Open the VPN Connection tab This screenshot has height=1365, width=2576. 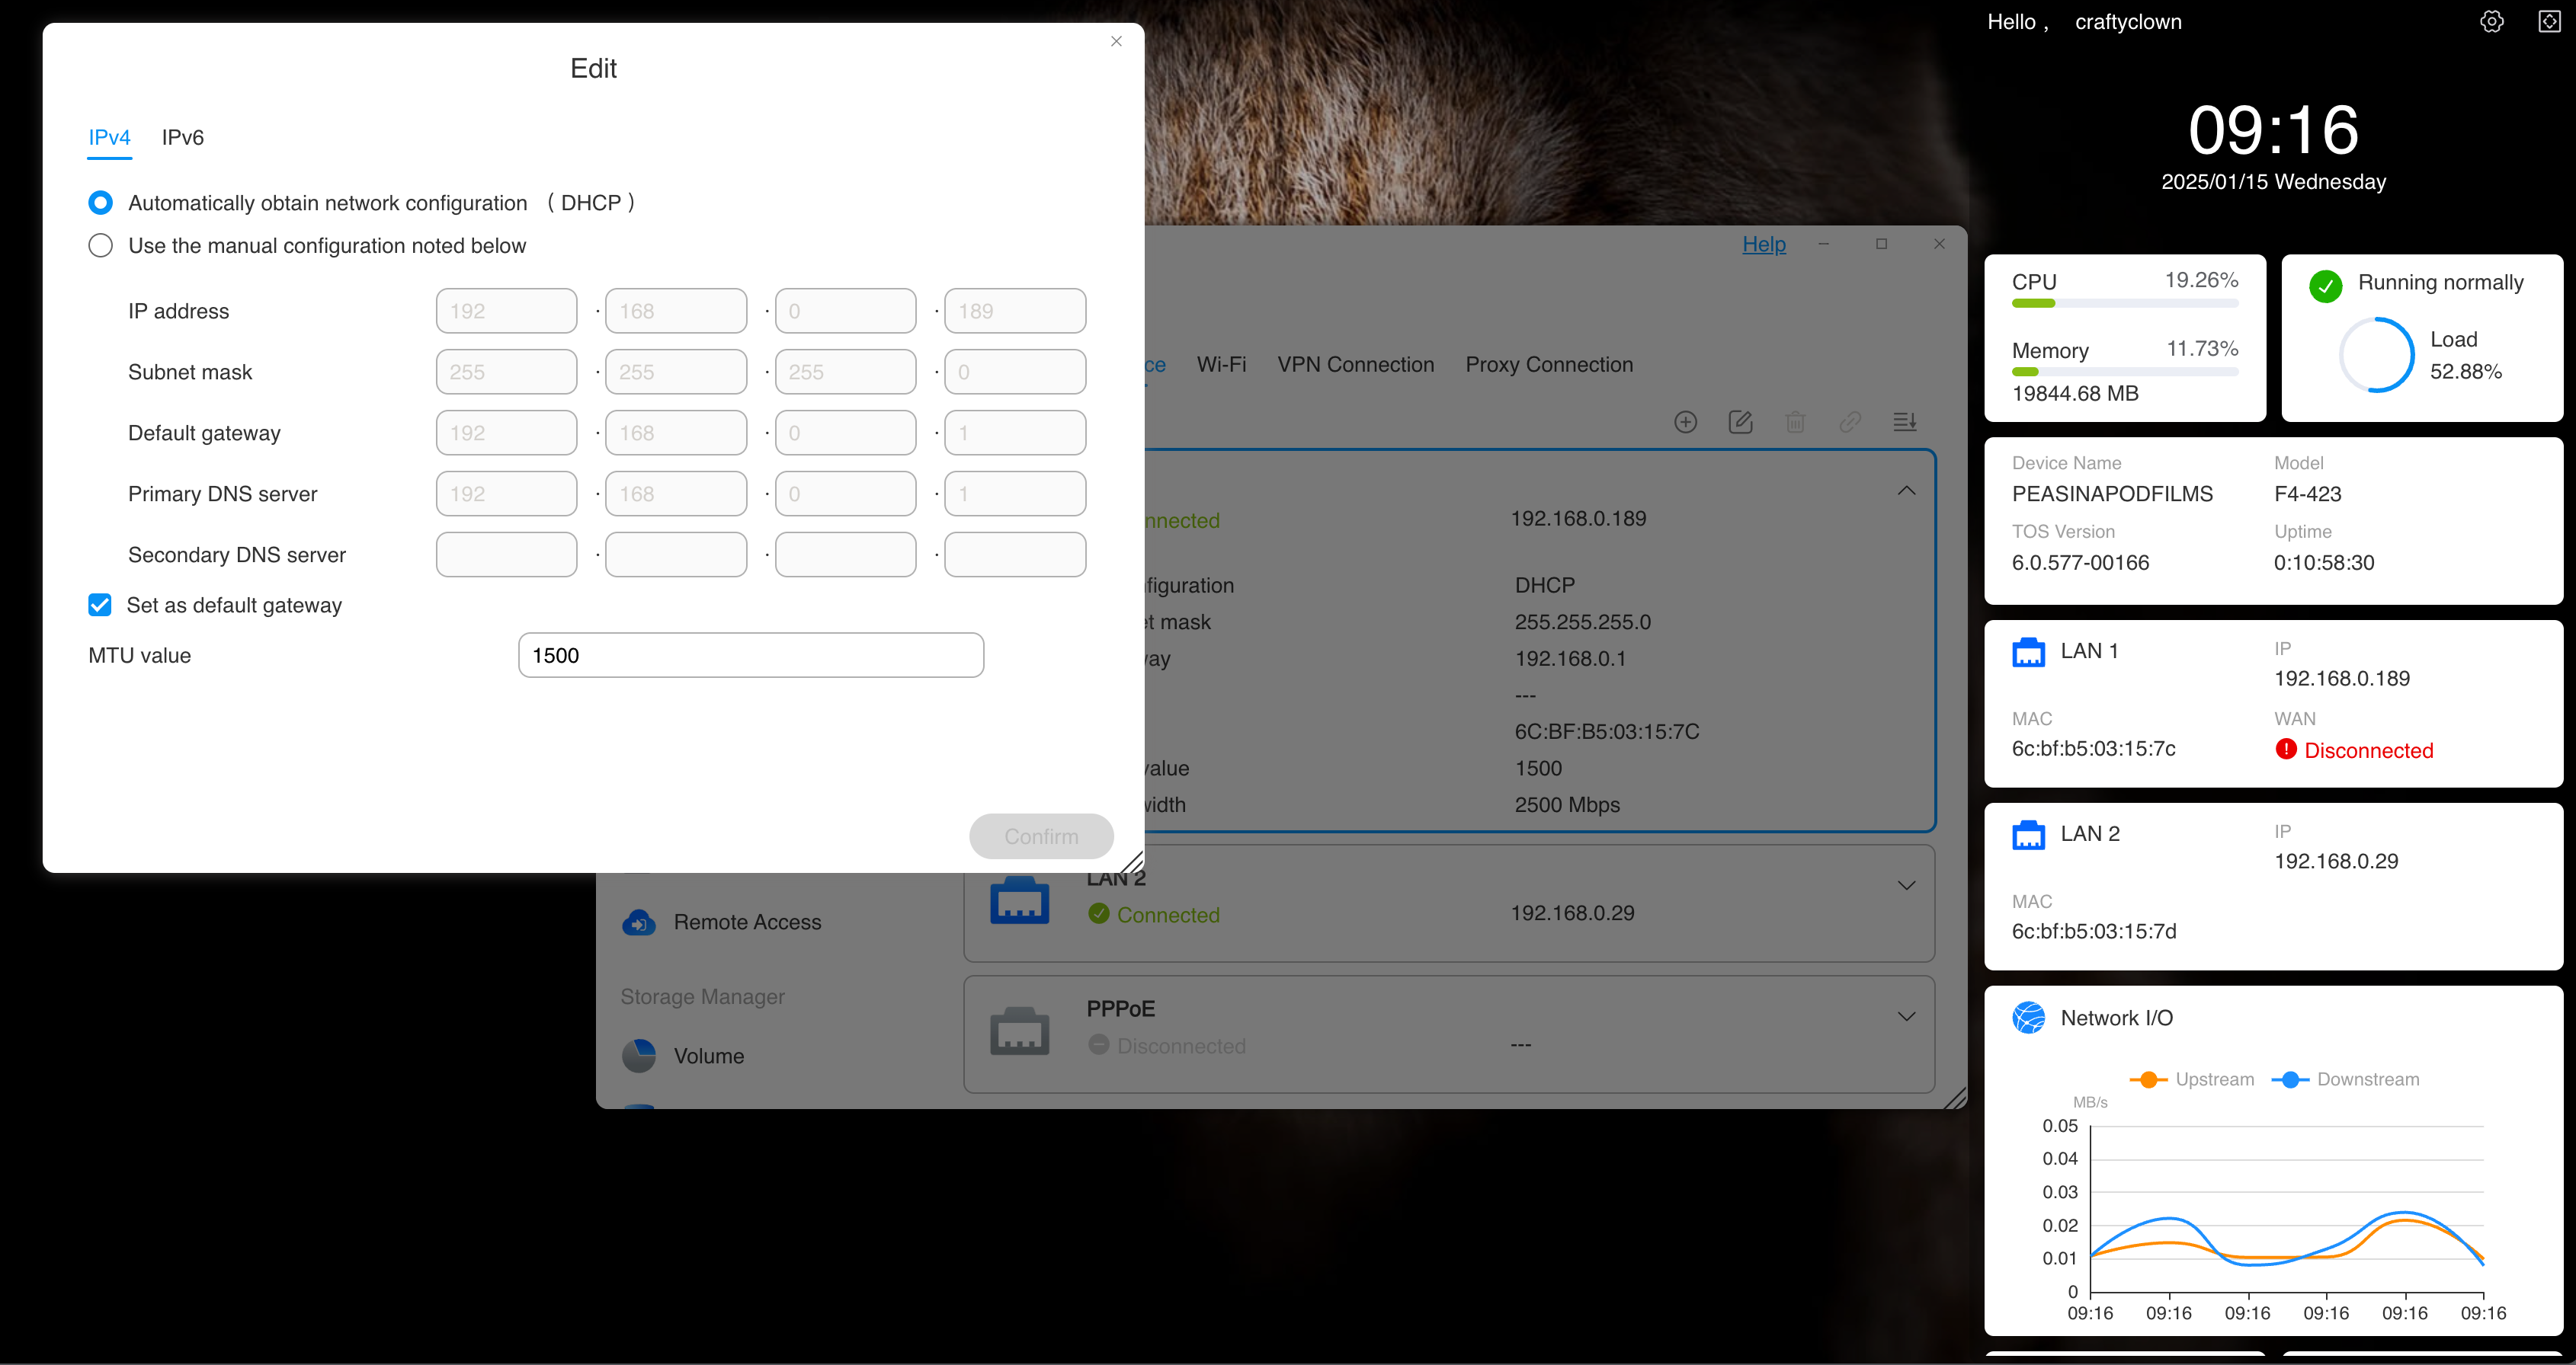coord(1355,365)
